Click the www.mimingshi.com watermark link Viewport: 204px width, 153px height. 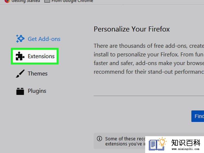point(186,149)
